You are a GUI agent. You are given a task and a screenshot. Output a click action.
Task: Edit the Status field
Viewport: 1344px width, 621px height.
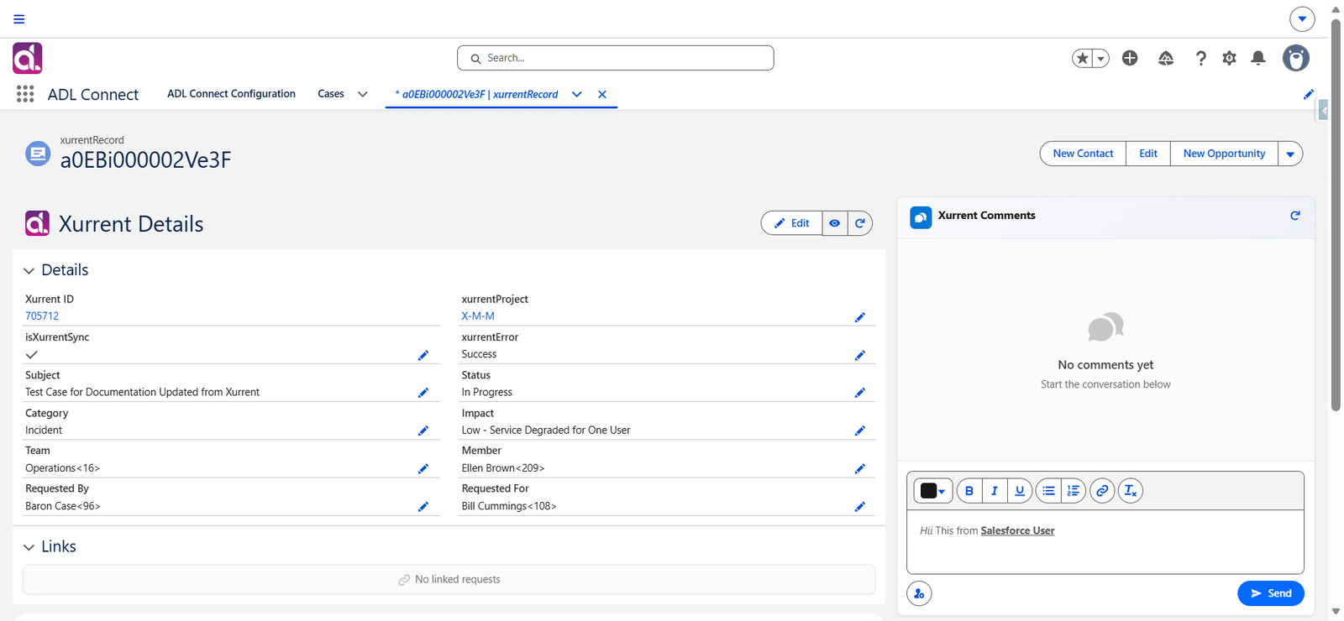click(x=860, y=393)
